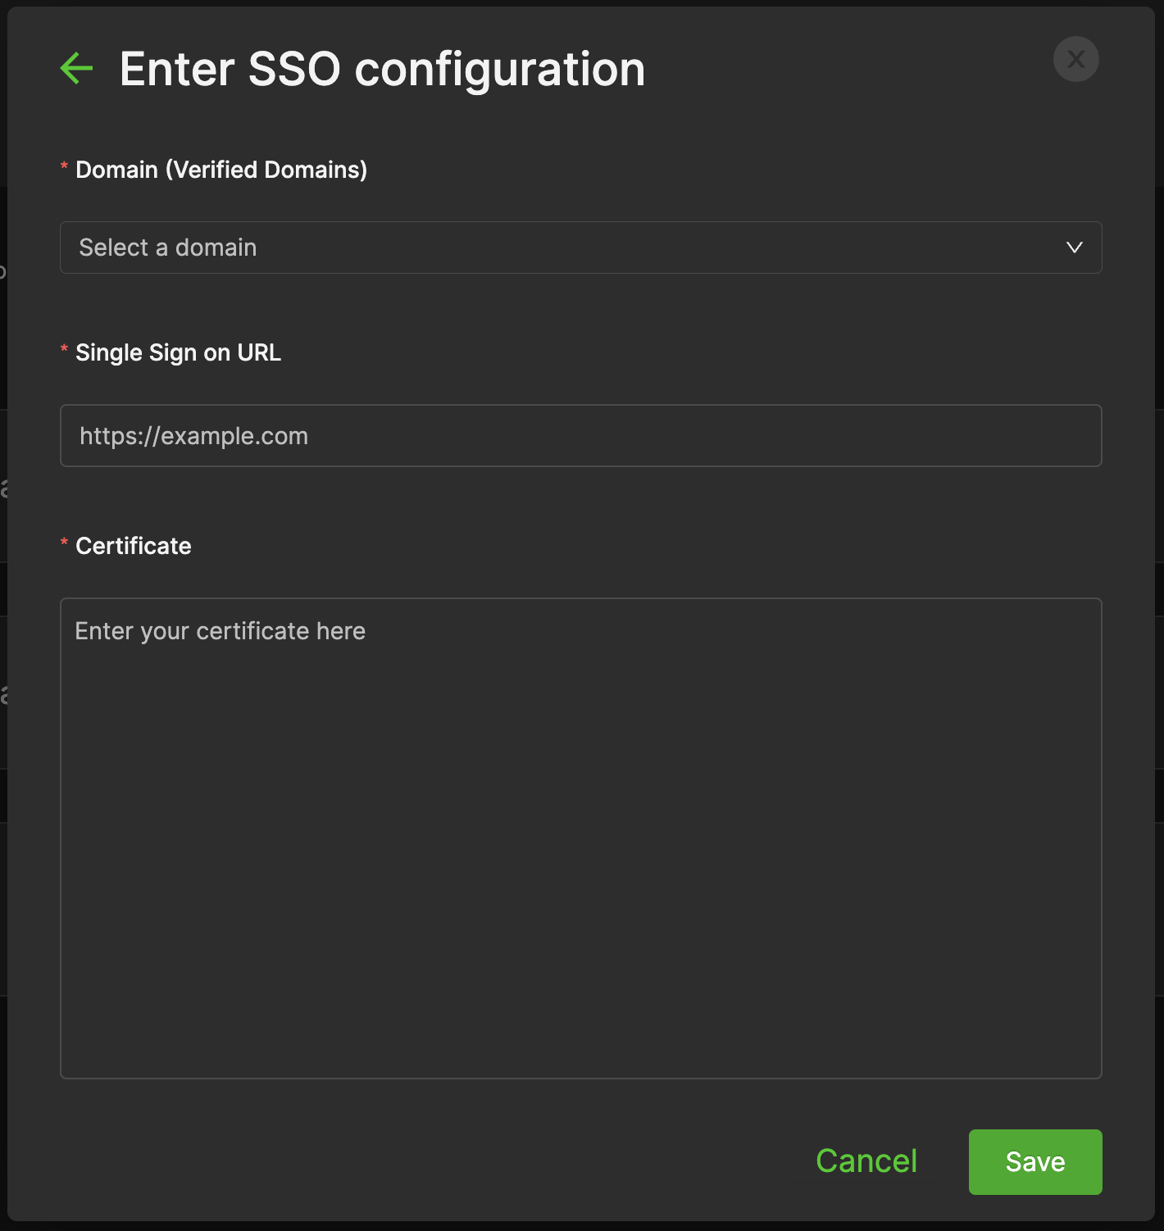Expand the domain dropdown chevron
Image resolution: width=1164 pixels, height=1231 pixels.
click(x=1074, y=248)
